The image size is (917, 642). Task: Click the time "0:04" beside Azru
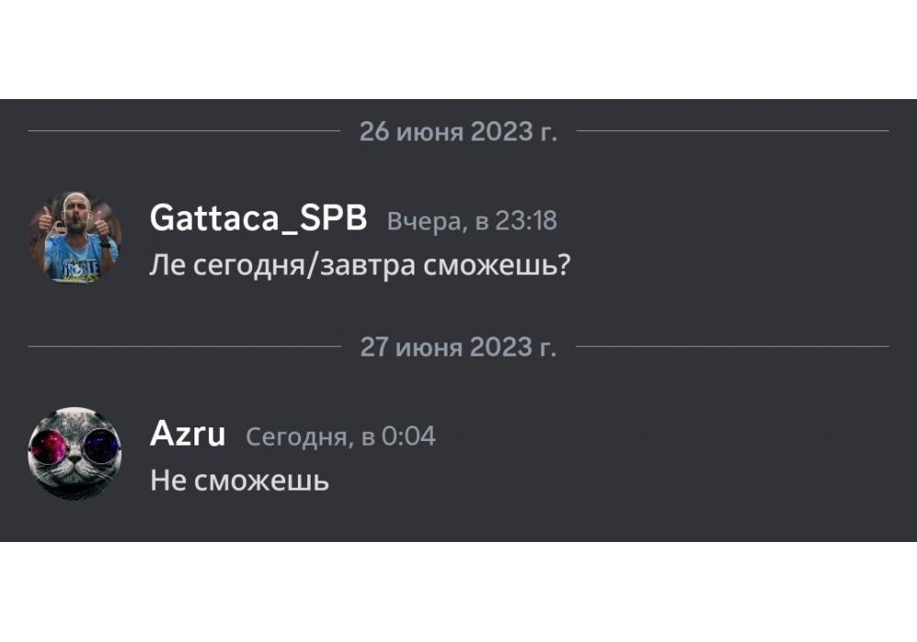coord(408,437)
